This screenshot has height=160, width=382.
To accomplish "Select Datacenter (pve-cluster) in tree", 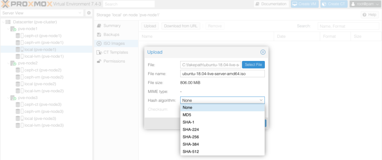I will tap(46, 22).
